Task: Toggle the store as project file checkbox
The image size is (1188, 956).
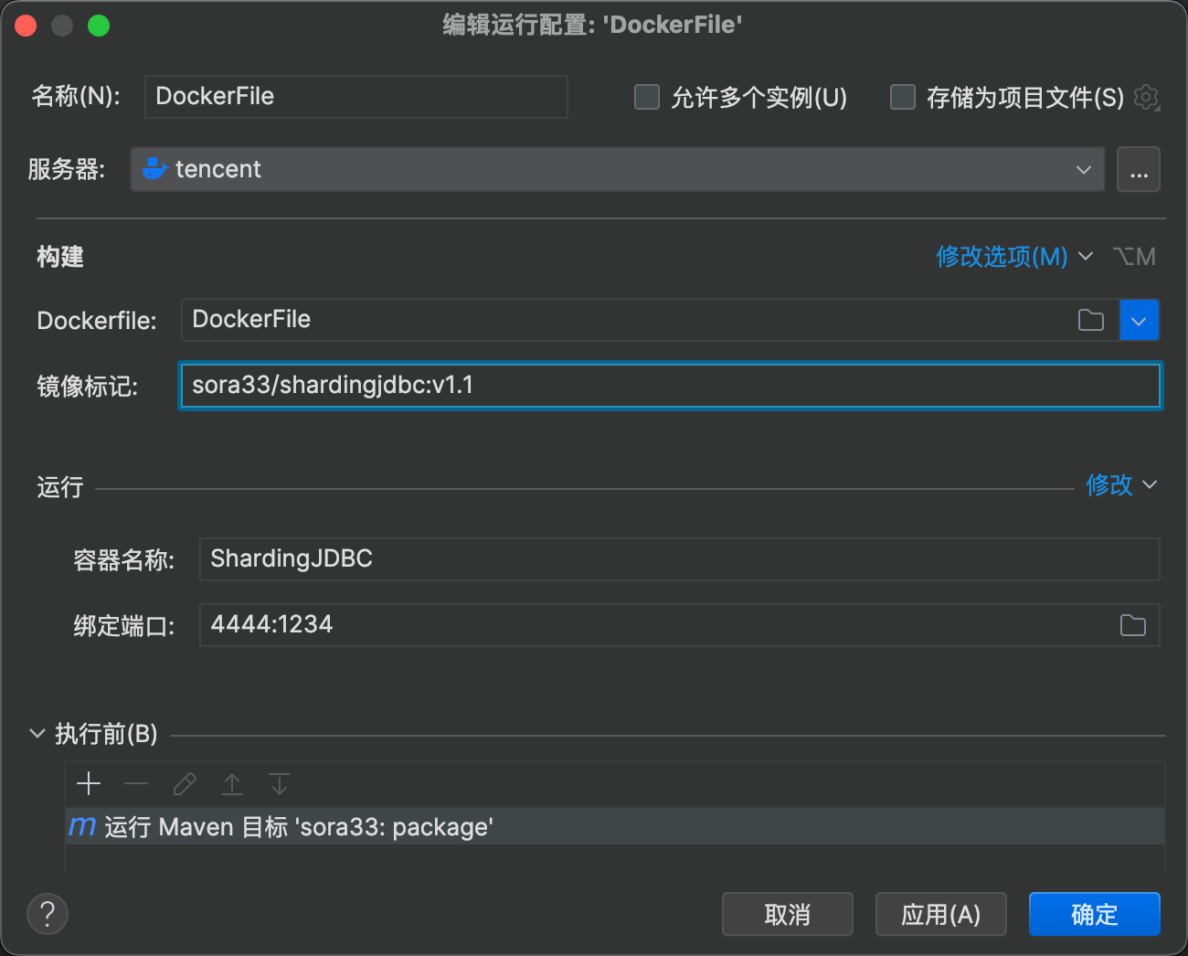Action: tap(903, 97)
